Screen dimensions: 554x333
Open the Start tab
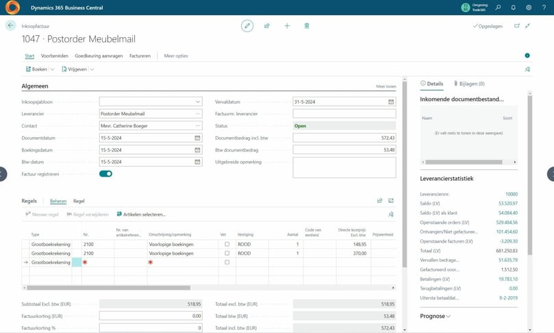(x=29, y=56)
